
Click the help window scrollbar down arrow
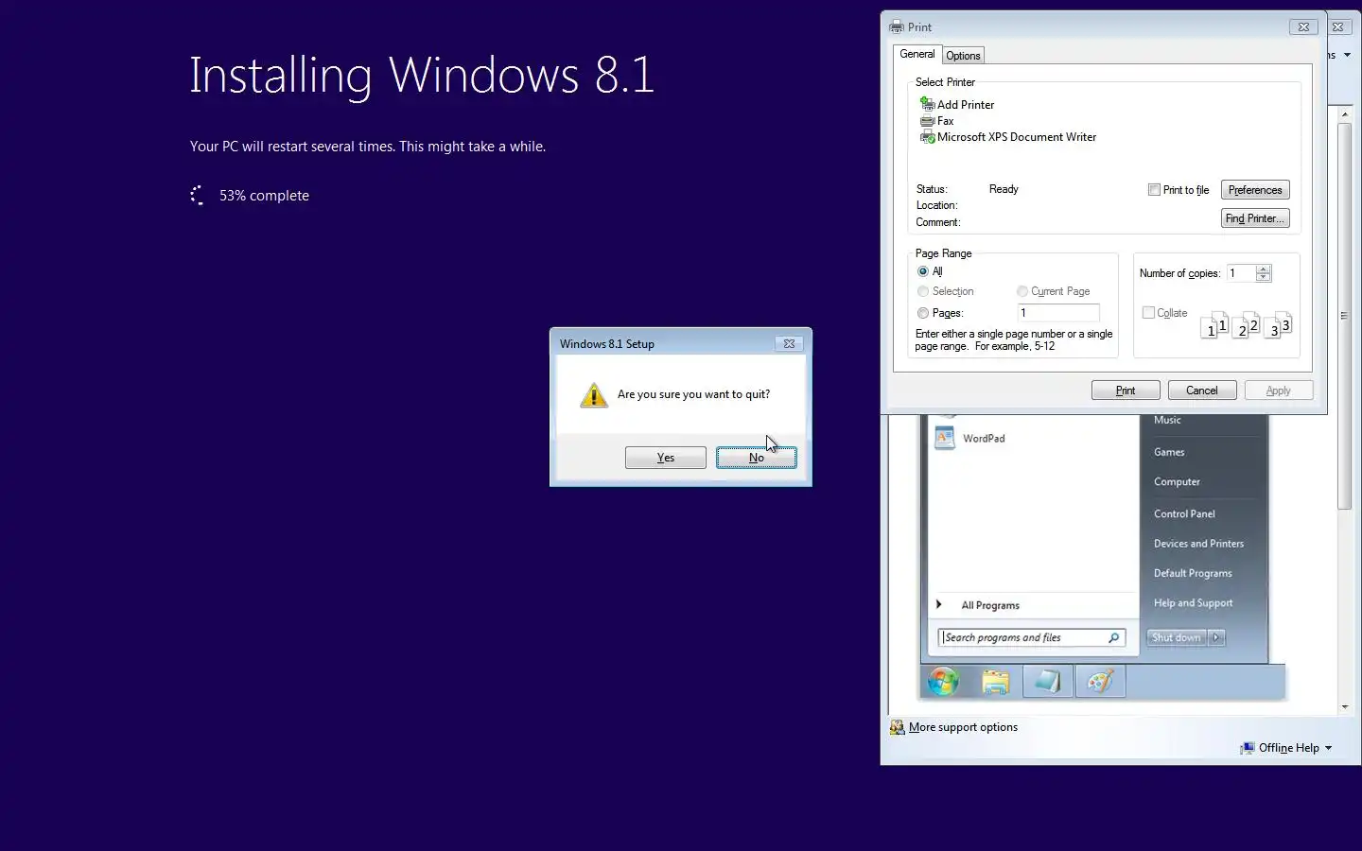tap(1345, 706)
